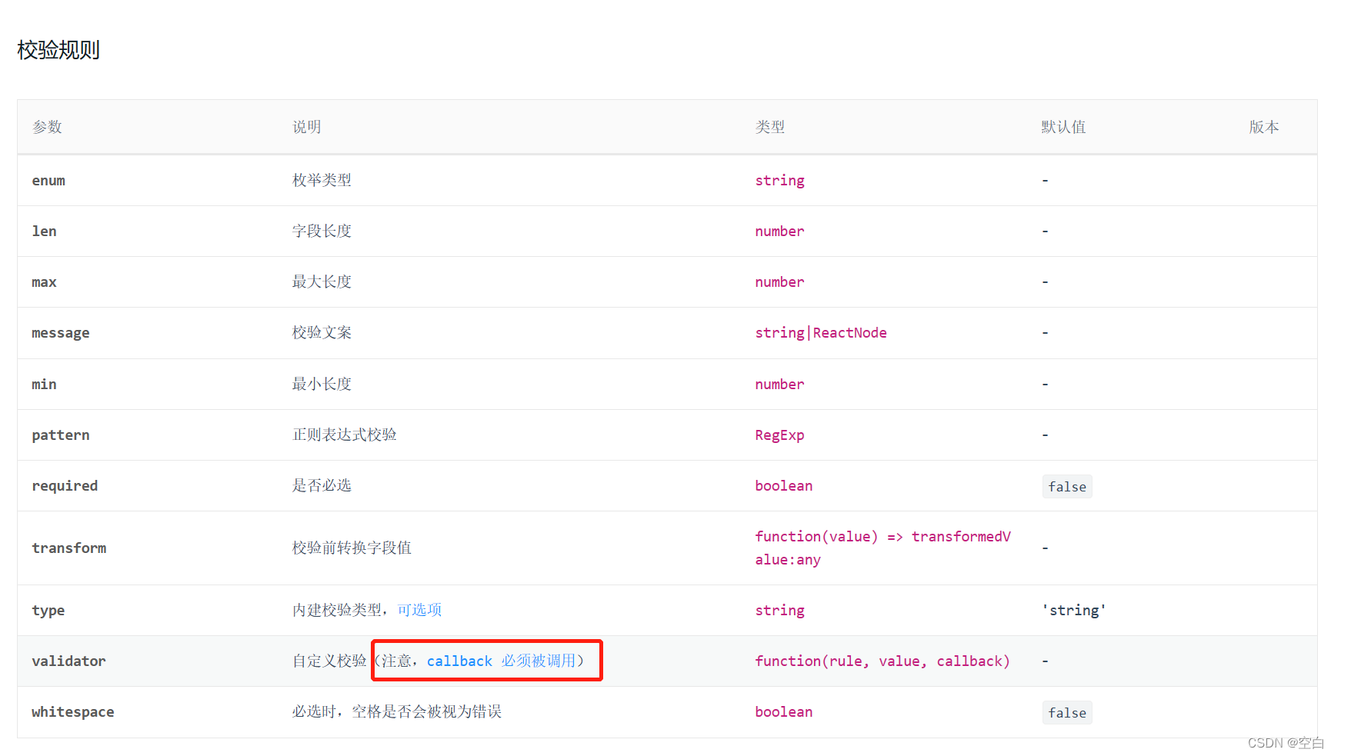Click the number type in min row
The image size is (1351, 756).
779,385
